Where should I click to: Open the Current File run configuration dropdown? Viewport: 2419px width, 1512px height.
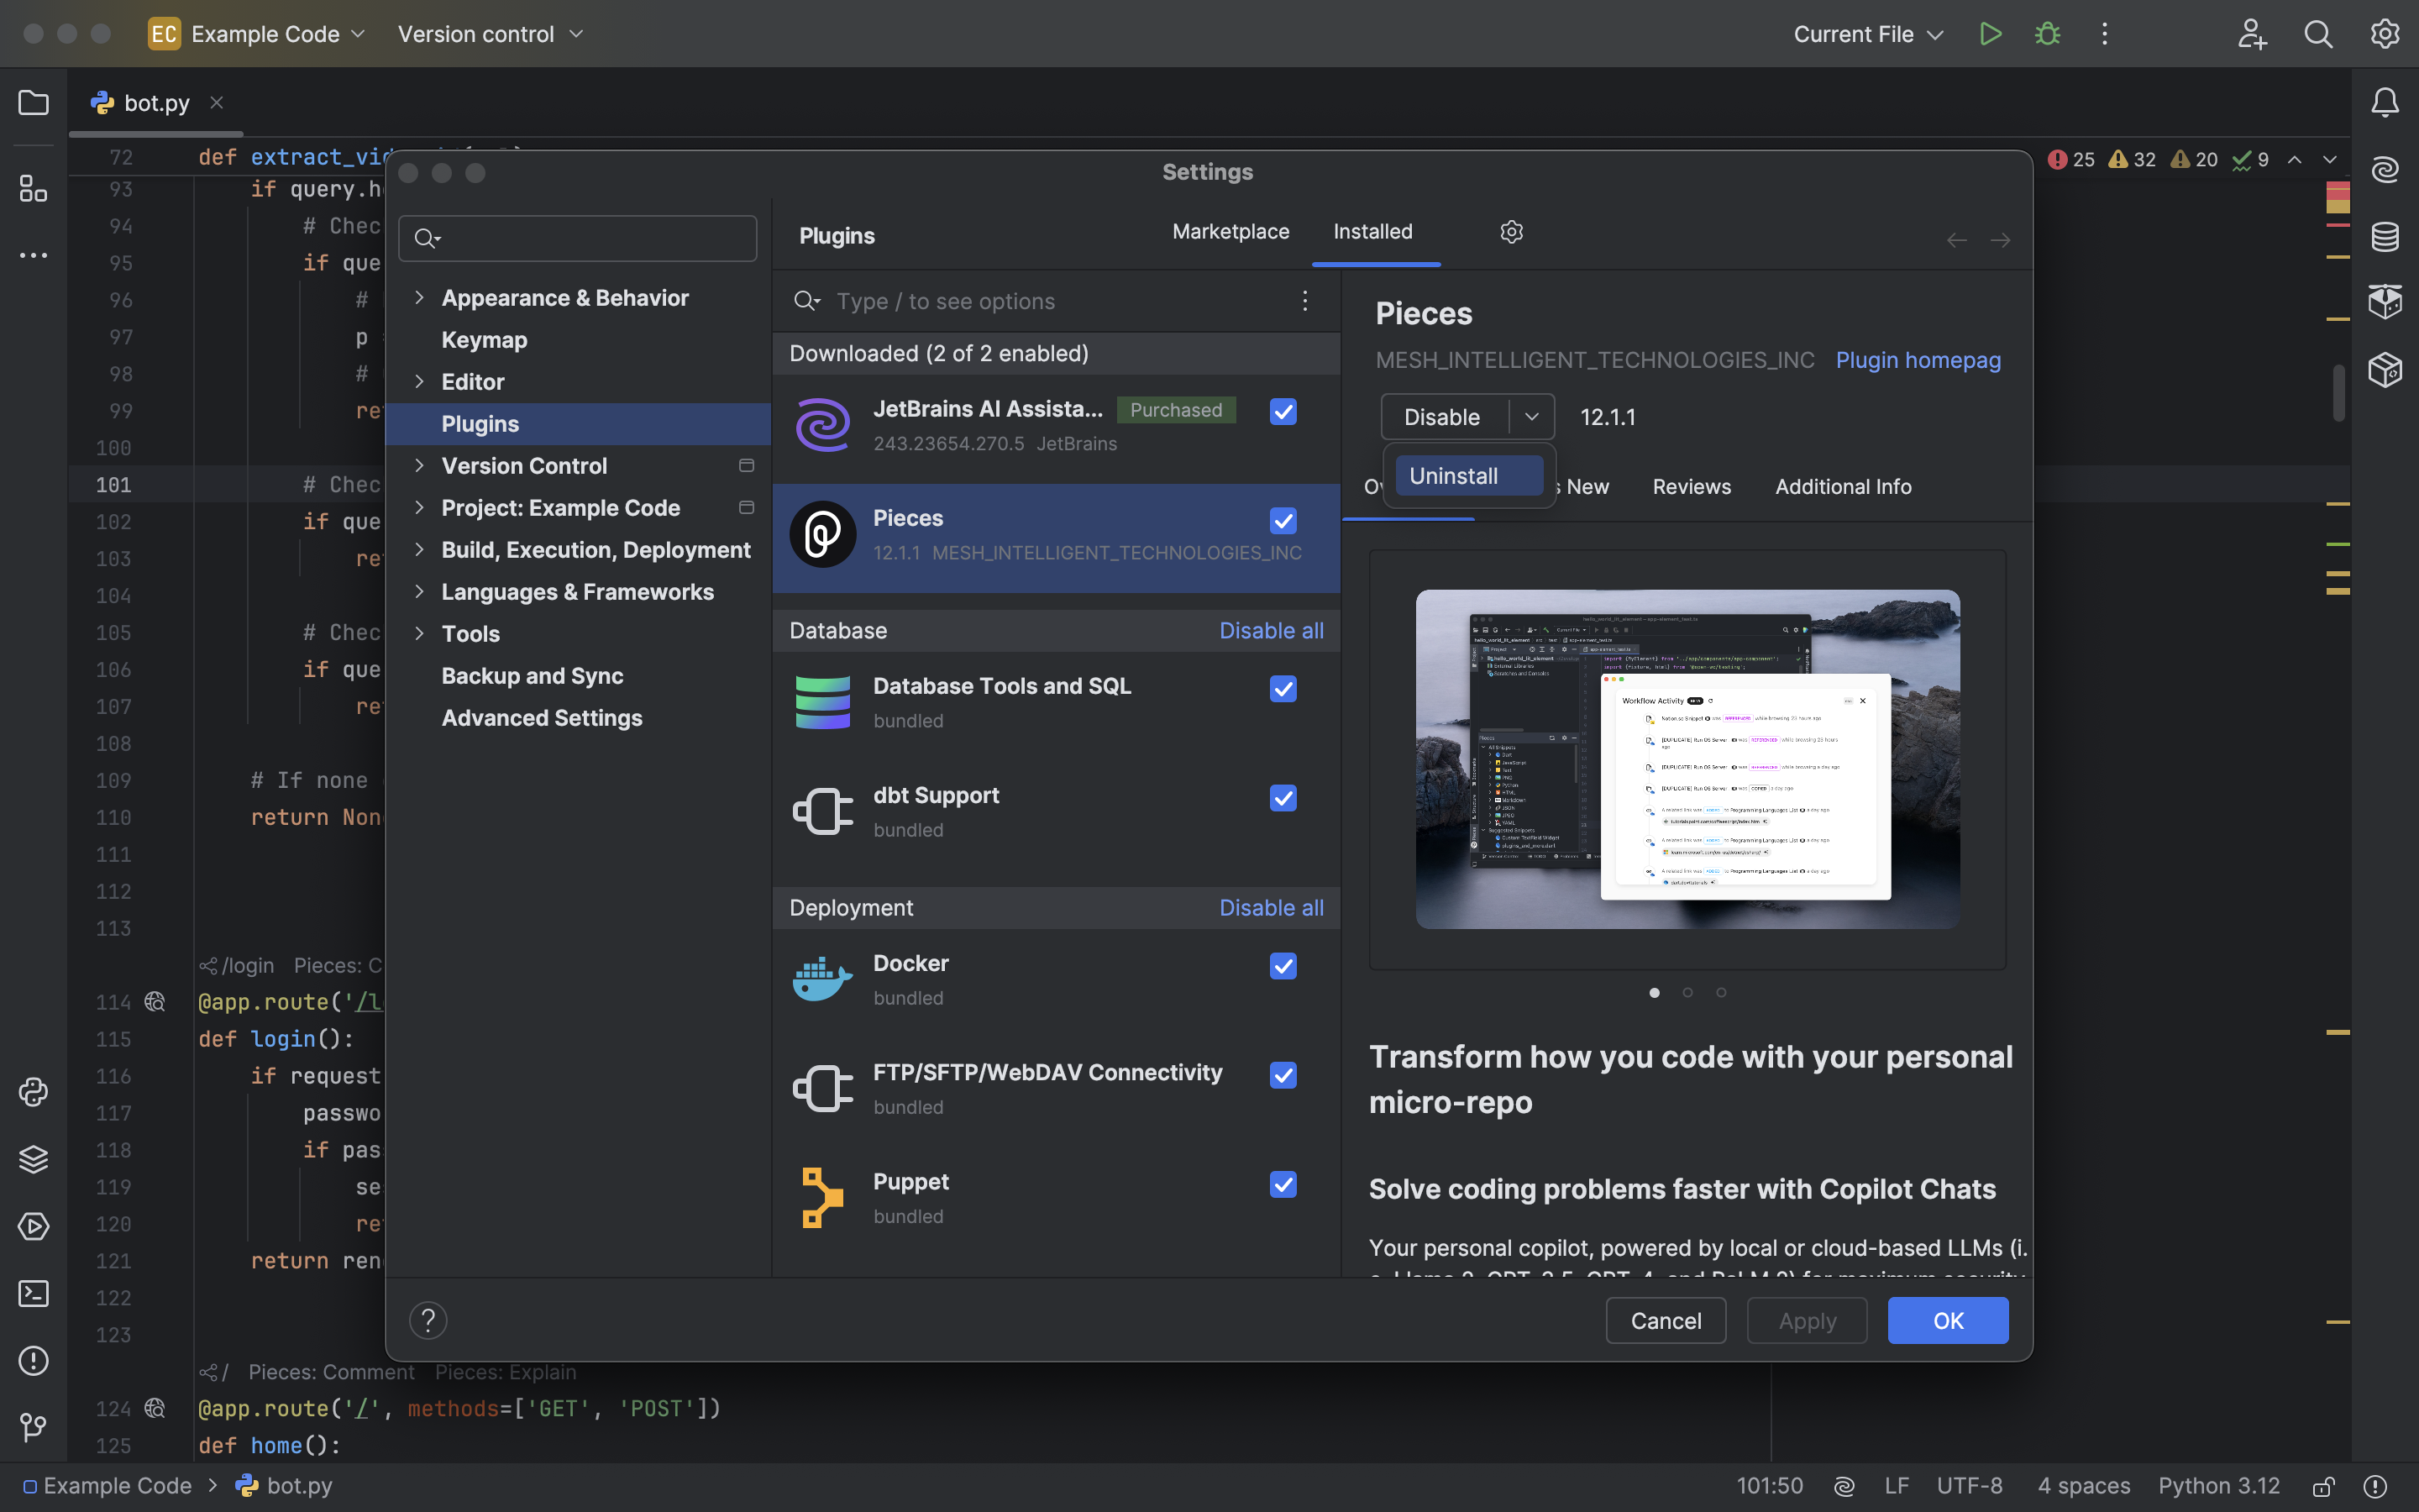tap(1867, 34)
